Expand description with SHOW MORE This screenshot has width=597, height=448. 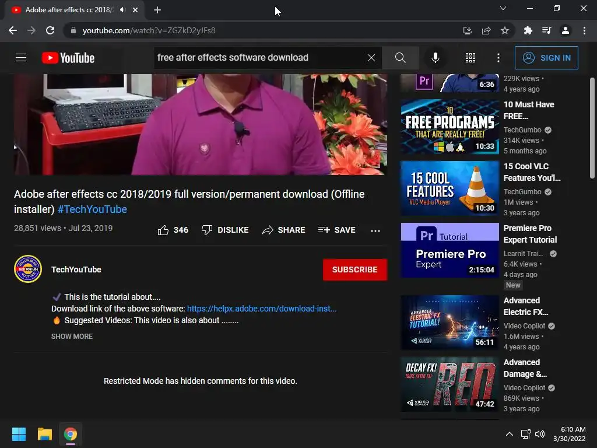tap(72, 337)
